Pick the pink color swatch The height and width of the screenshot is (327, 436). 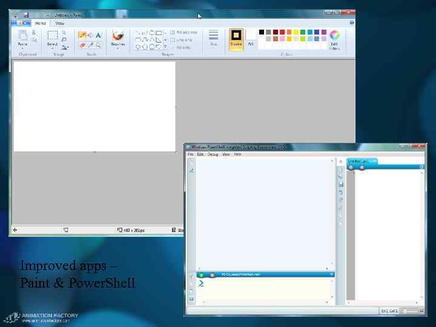[x=282, y=39]
